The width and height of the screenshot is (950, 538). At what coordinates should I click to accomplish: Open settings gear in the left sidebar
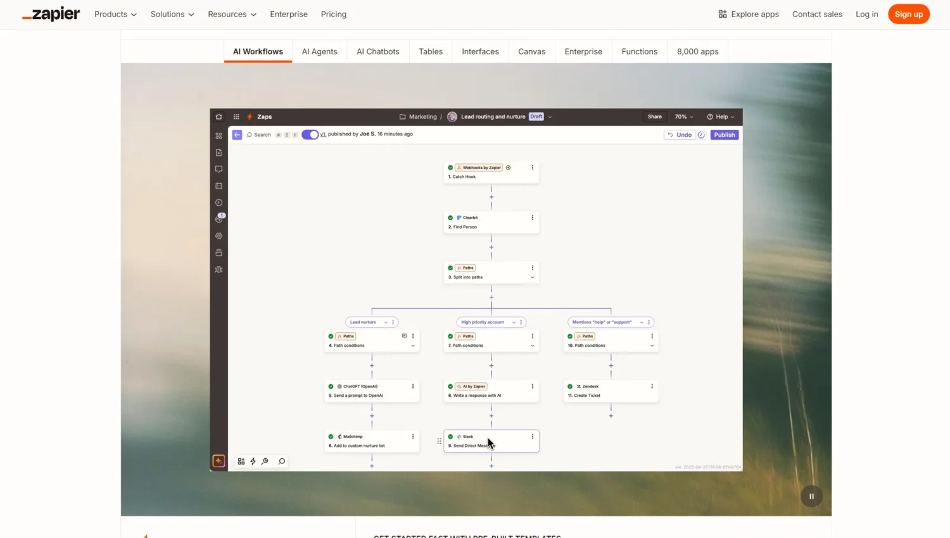tap(218, 235)
